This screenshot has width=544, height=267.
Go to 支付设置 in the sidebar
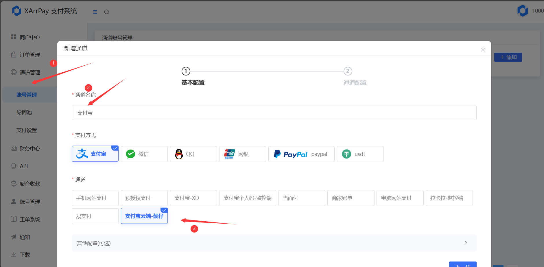[x=27, y=130]
